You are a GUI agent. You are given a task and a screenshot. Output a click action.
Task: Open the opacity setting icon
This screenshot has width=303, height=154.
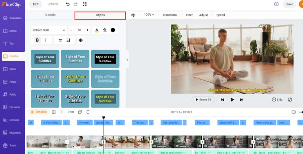tap(81, 40)
